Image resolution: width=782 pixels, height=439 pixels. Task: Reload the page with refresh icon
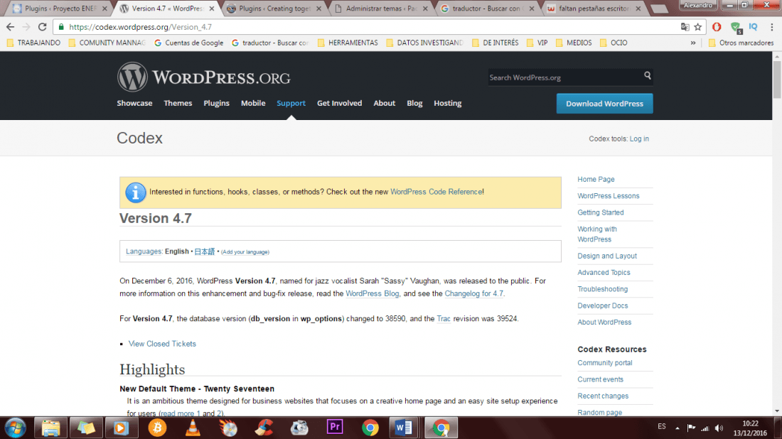pos(43,27)
